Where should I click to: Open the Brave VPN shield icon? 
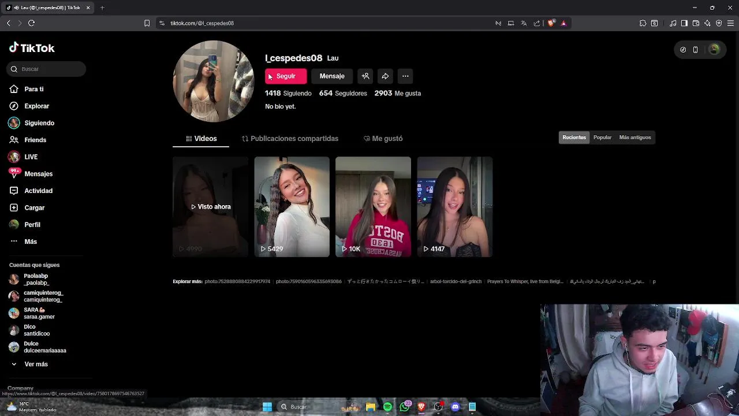719,23
